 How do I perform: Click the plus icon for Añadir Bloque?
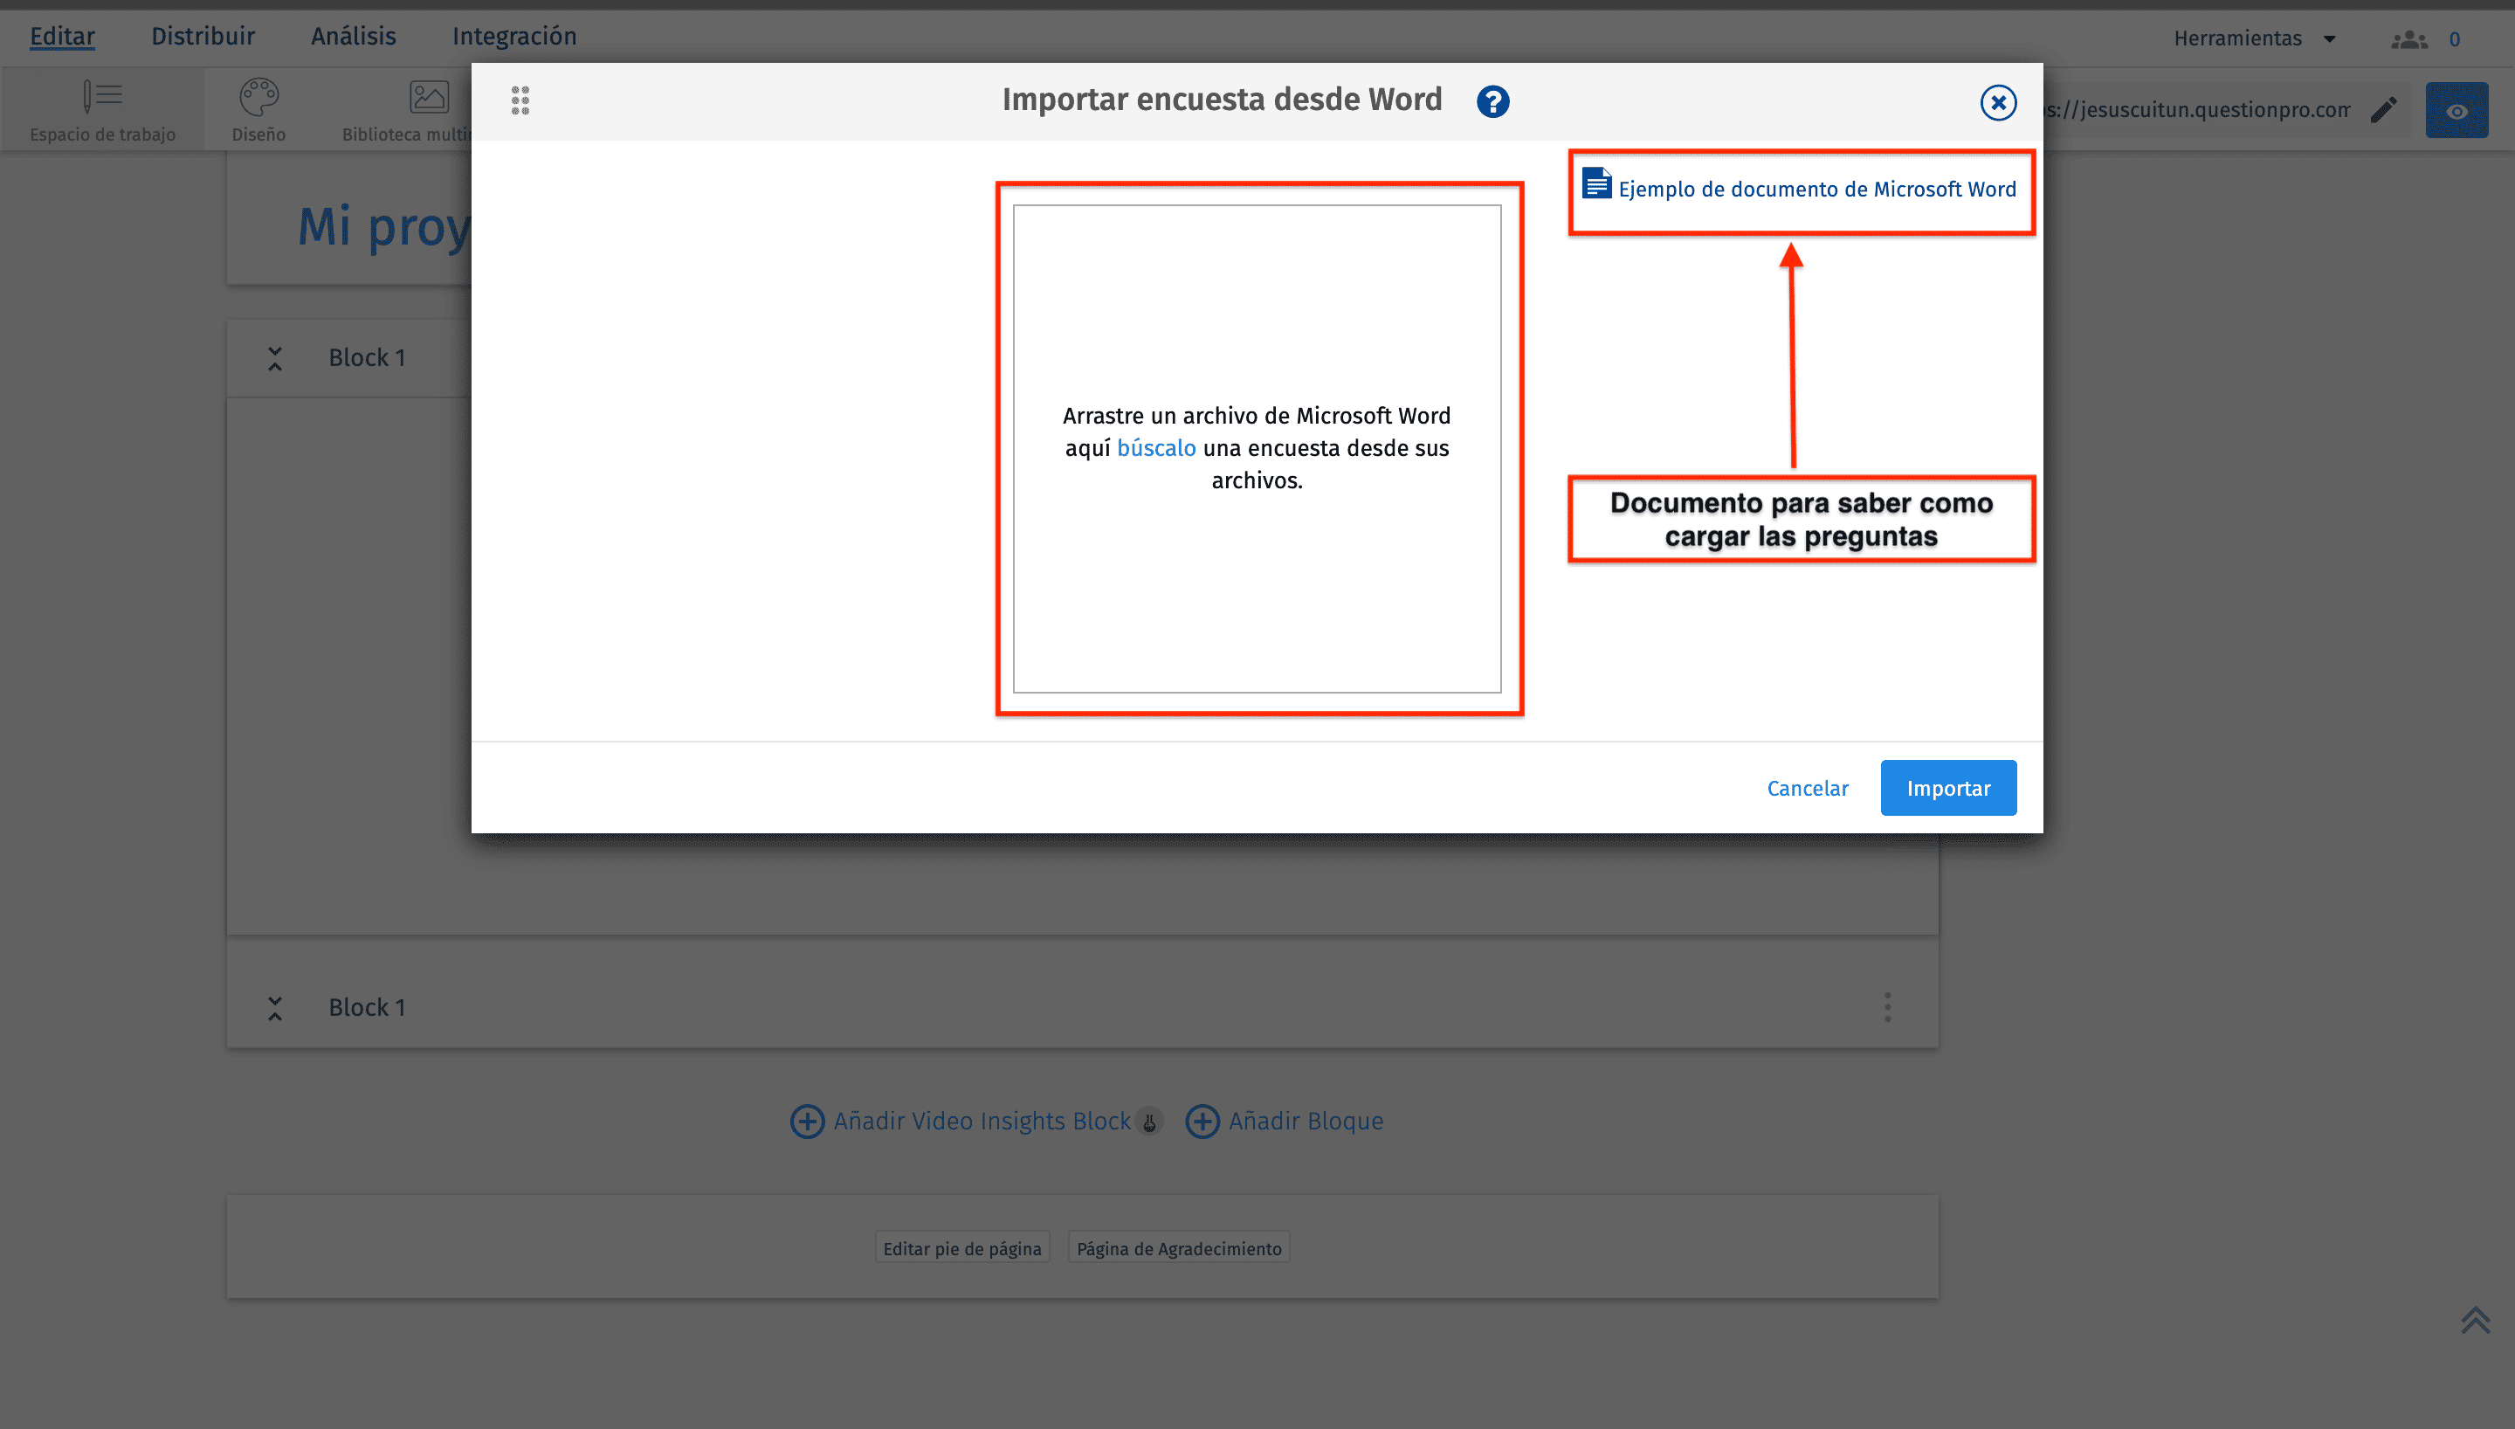pyautogui.click(x=1202, y=1121)
